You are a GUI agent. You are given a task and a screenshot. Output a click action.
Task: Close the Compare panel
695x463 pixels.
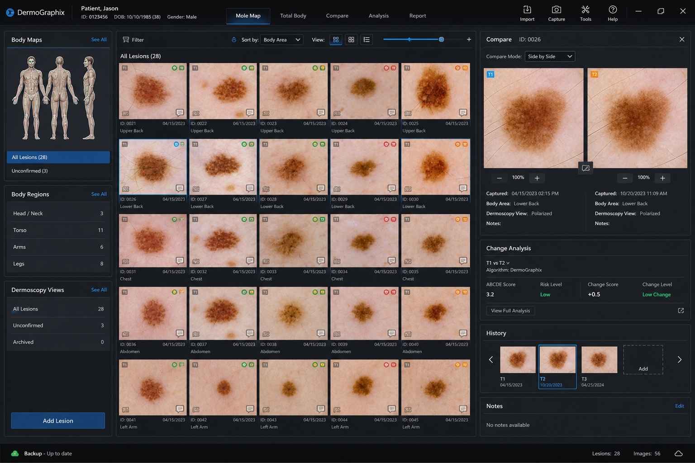682,40
